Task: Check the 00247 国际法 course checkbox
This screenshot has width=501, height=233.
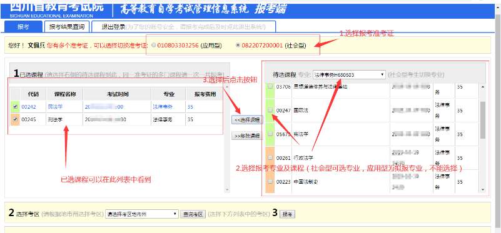Action: [x=270, y=110]
